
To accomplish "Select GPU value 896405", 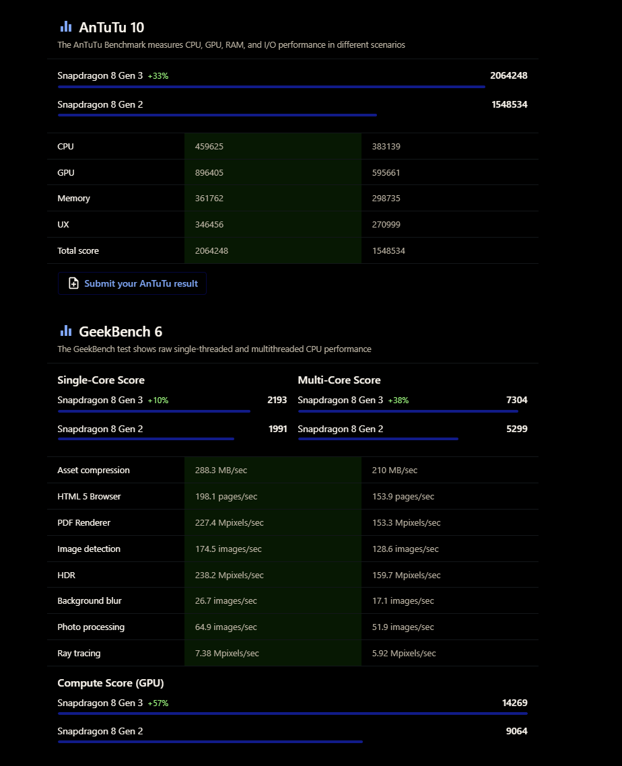I will (209, 172).
